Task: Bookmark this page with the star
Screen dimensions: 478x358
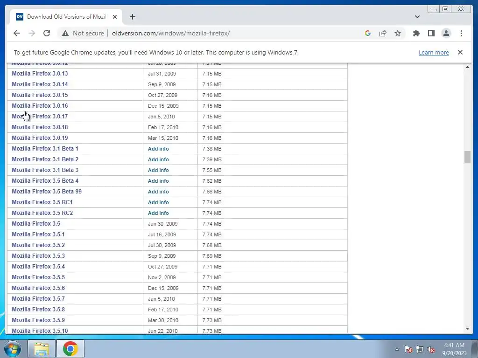Action: point(398,33)
